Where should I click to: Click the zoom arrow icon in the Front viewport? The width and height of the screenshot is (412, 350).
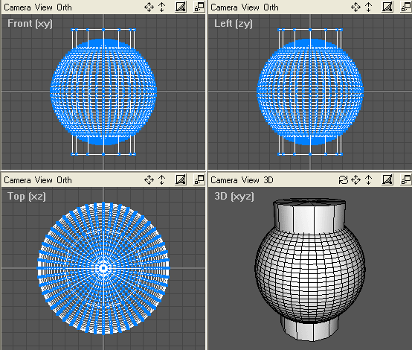coord(162,7)
